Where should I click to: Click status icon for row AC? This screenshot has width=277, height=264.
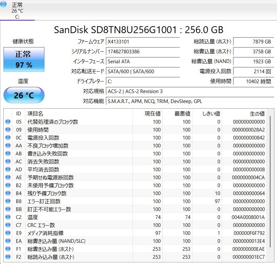pyautogui.click(x=8, y=161)
